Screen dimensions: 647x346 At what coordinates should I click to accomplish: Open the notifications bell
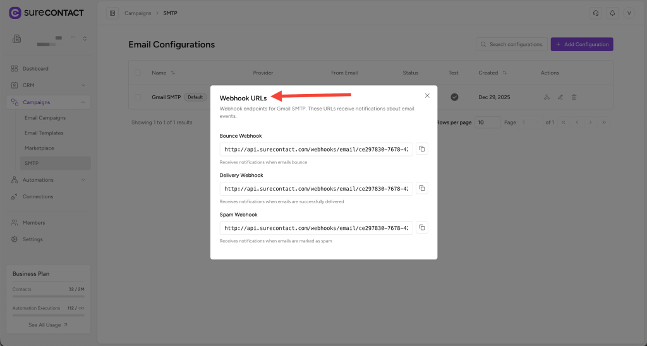coord(612,13)
